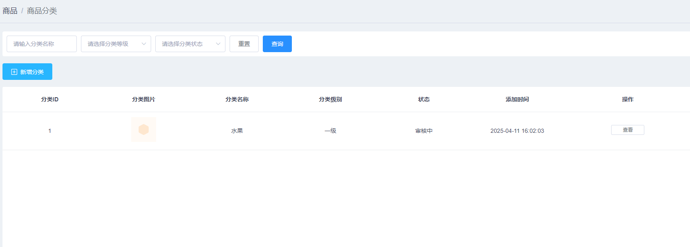This screenshot has width=690, height=247.
Task: Click the 一级 level cell
Action: (x=330, y=131)
